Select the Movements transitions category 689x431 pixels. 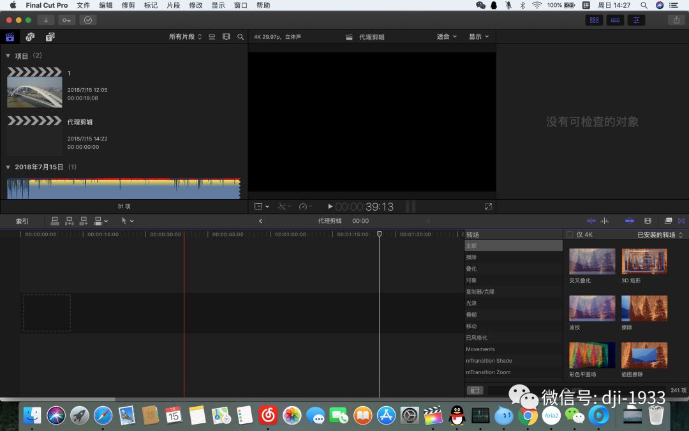tap(513, 349)
